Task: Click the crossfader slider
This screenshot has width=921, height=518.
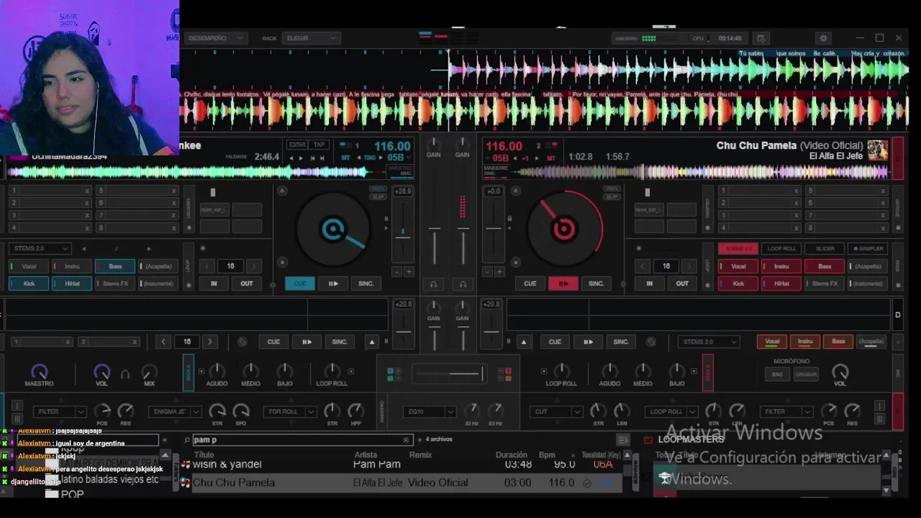Action: (x=449, y=373)
